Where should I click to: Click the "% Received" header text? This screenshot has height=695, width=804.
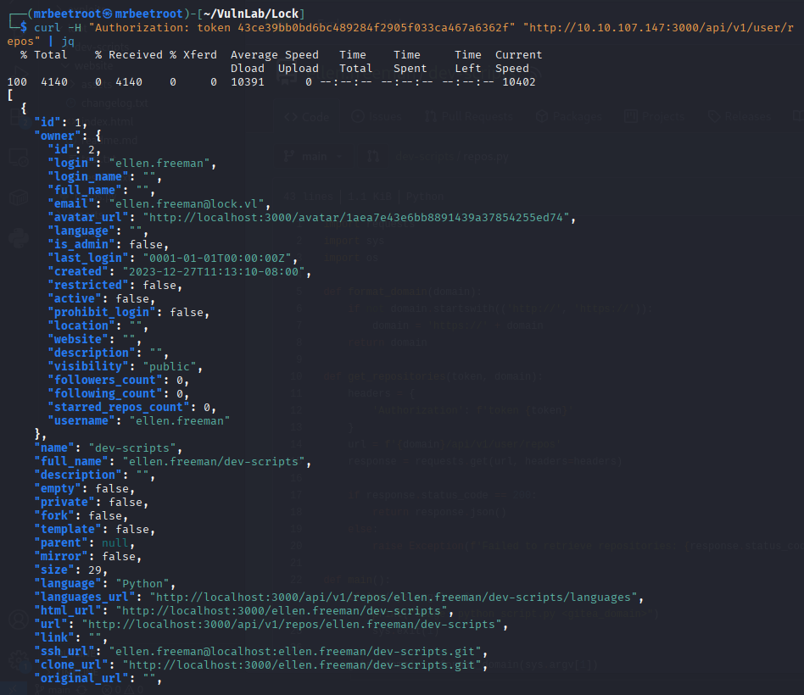(x=129, y=55)
